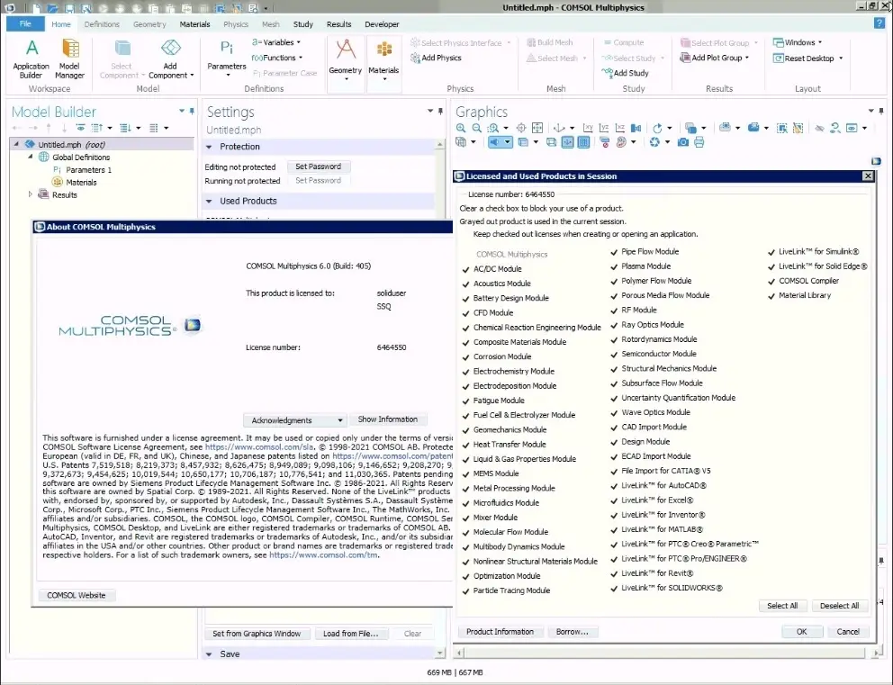This screenshot has height=685, width=893.
Task: Launch the Model Manager ribbon icon
Action: click(x=69, y=59)
